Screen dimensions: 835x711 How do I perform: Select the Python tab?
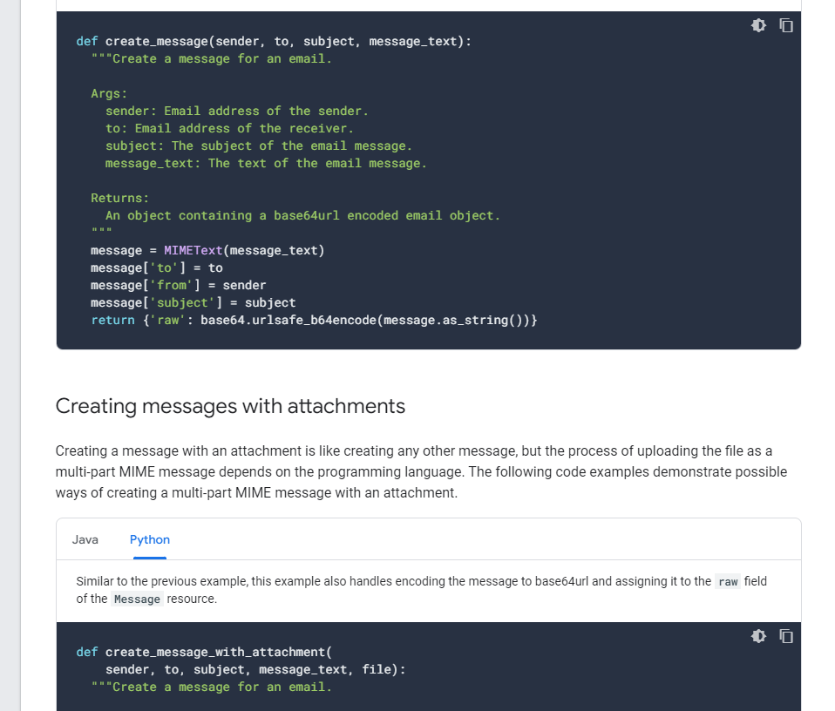tap(149, 539)
